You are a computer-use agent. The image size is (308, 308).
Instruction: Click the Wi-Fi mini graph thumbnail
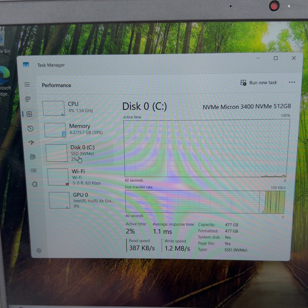click(58, 177)
